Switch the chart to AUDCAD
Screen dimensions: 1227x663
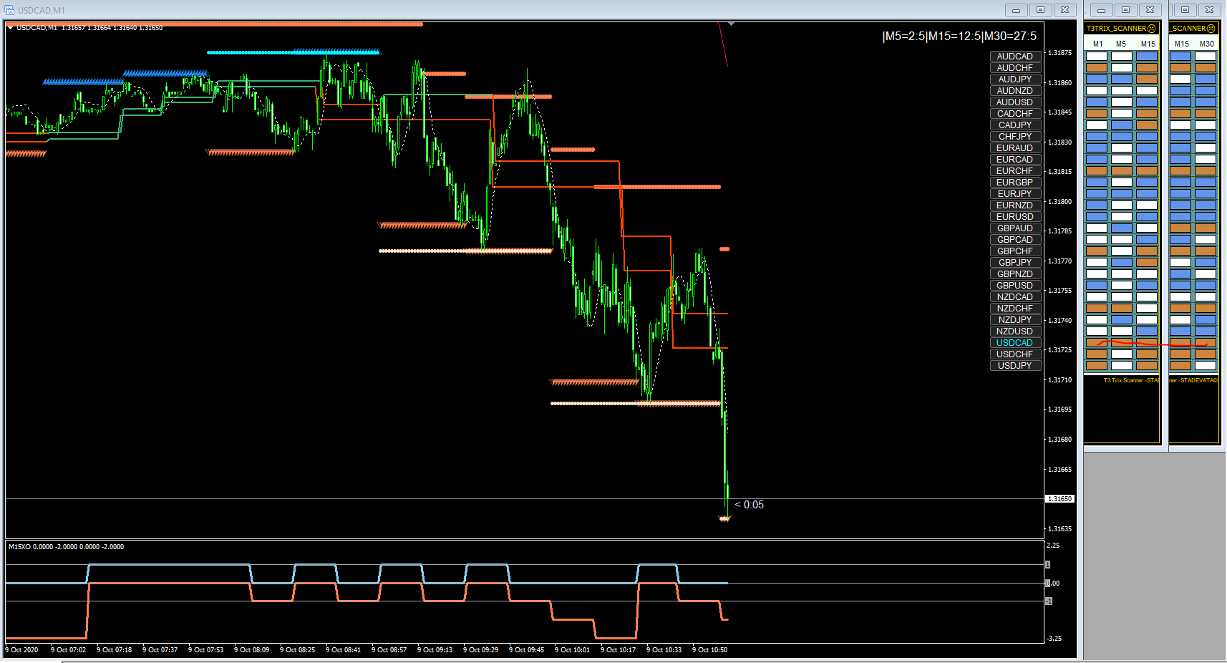[1015, 57]
